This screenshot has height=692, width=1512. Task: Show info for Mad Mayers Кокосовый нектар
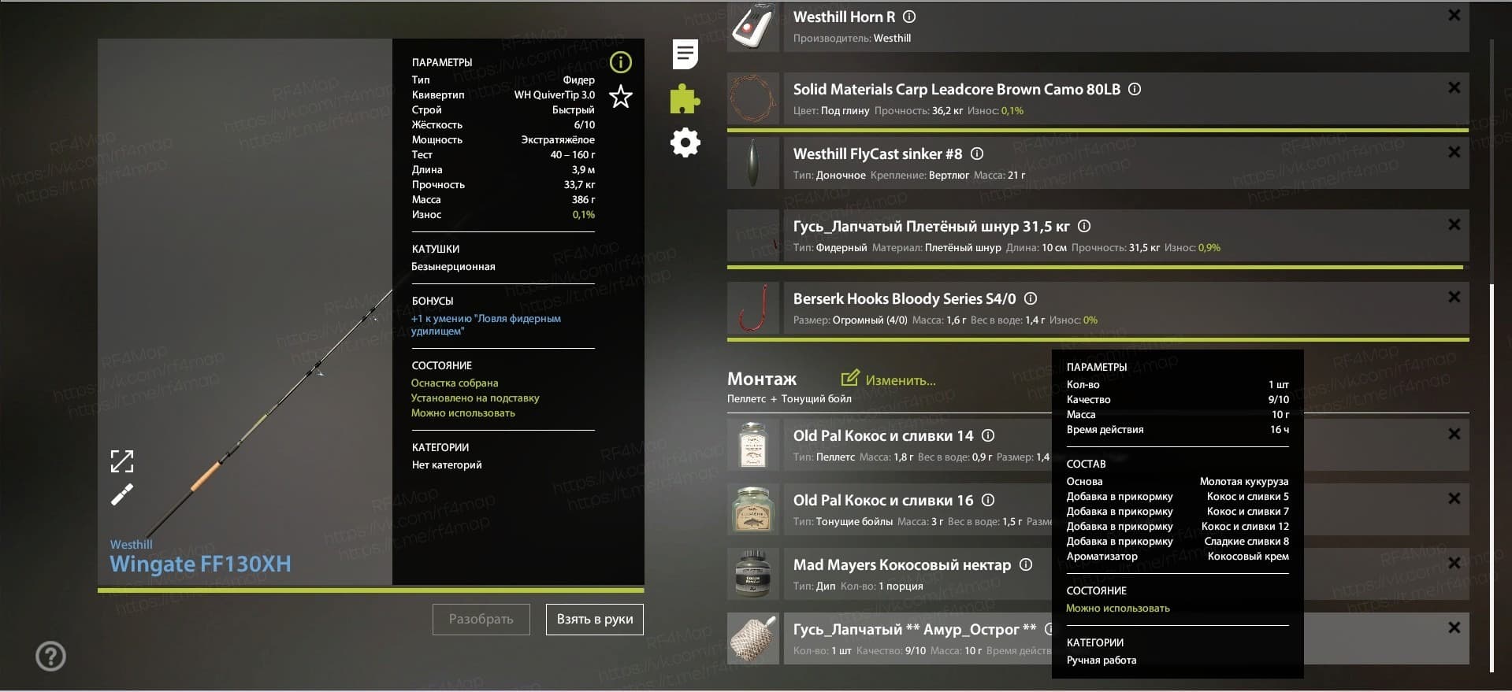pos(1026,564)
